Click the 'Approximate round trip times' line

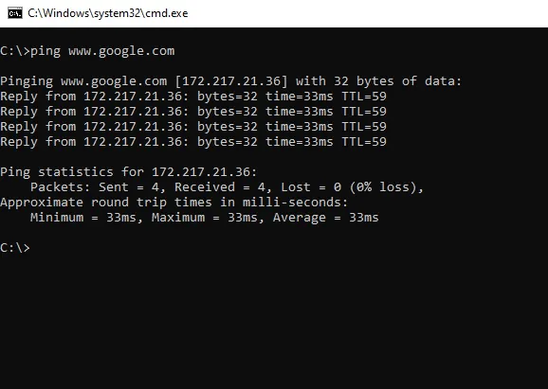[x=174, y=203]
